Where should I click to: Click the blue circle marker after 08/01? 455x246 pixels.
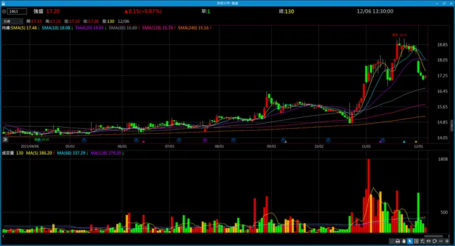pos(234,140)
